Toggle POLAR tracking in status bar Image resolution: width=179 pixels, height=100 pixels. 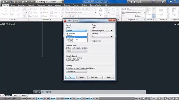(x=46, y=98)
